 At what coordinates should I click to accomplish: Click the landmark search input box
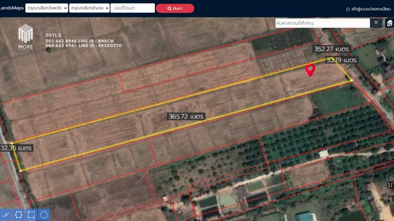(x=323, y=23)
